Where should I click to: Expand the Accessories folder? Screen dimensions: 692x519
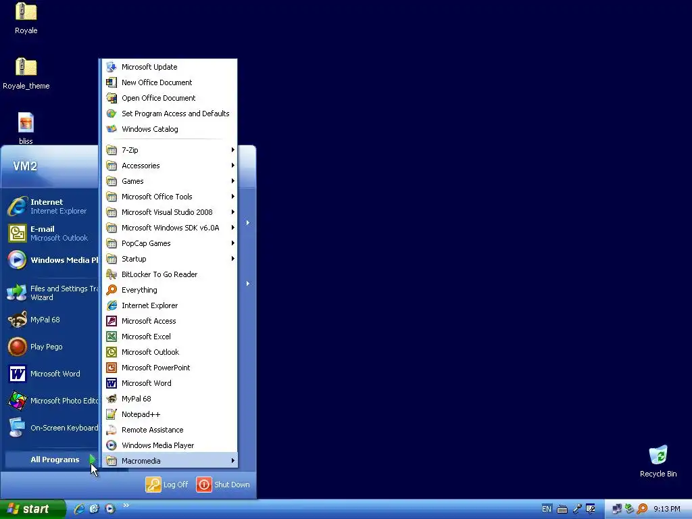(x=170, y=166)
